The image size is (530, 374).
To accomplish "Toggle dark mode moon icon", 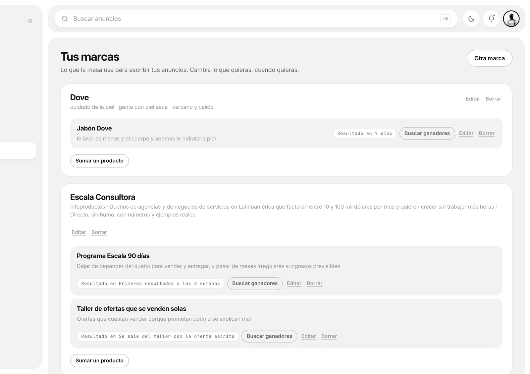I will 471,19.
